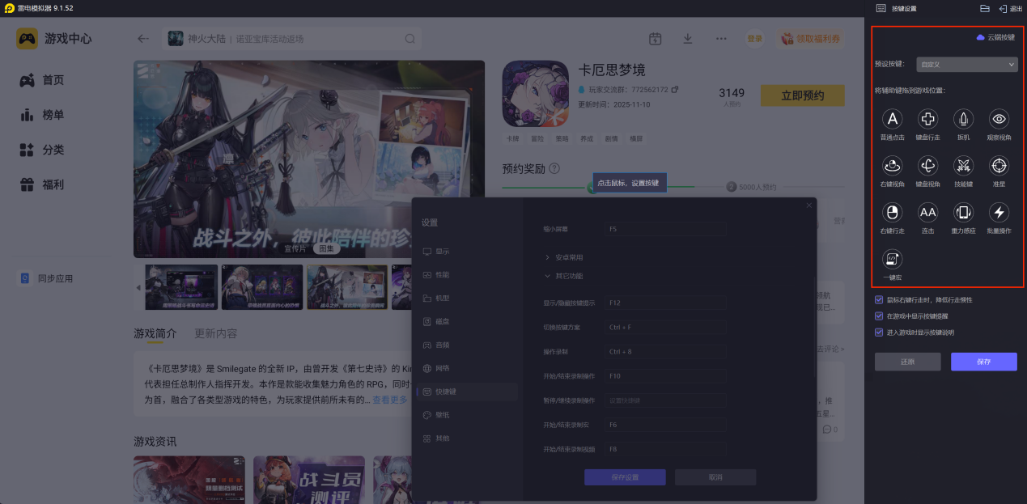Open the 预设按键 preset dropdown
Image resolution: width=1027 pixels, height=504 pixels.
coord(967,64)
